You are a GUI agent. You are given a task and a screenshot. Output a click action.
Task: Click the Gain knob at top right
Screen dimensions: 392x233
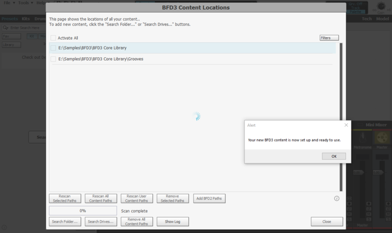pos(381,6)
